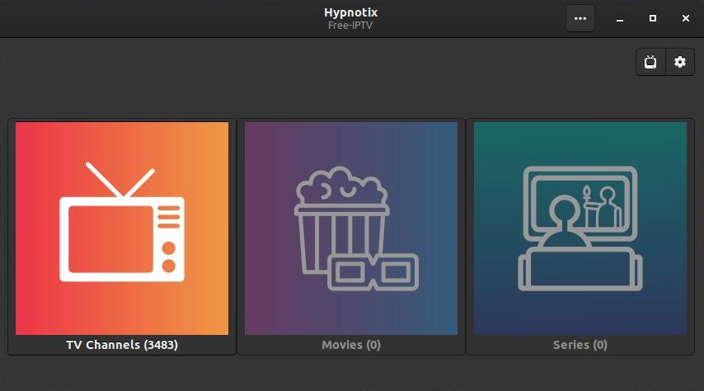Click the Series (0) label
Image resolution: width=704 pixels, height=391 pixels.
(580, 345)
